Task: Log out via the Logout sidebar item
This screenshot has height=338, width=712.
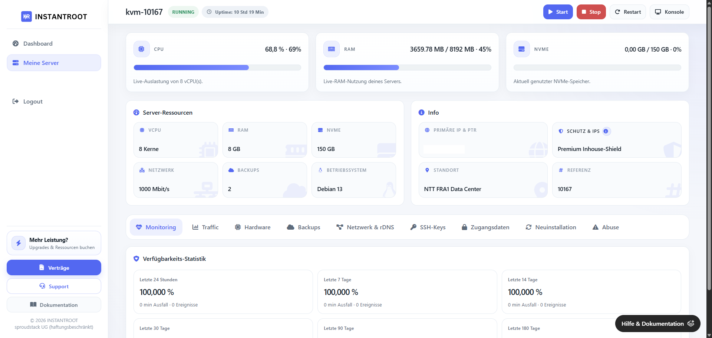Action: click(54, 101)
